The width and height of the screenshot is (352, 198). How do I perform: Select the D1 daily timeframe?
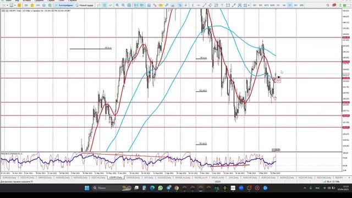click(290, 5)
